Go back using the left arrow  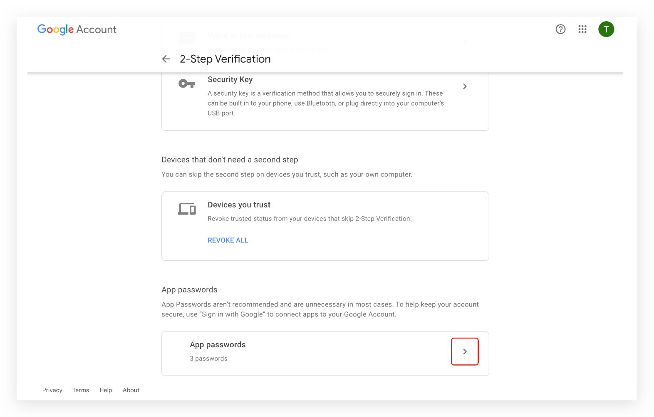pyautogui.click(x=166, y=59)
